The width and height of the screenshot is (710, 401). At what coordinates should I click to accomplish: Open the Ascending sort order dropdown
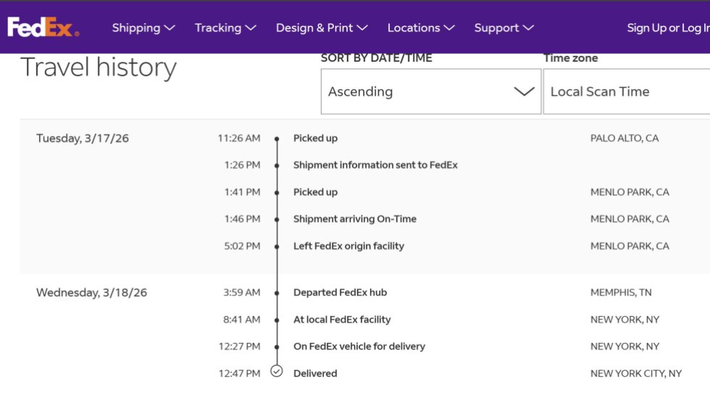pyautogui.click(x=430, y=91)
